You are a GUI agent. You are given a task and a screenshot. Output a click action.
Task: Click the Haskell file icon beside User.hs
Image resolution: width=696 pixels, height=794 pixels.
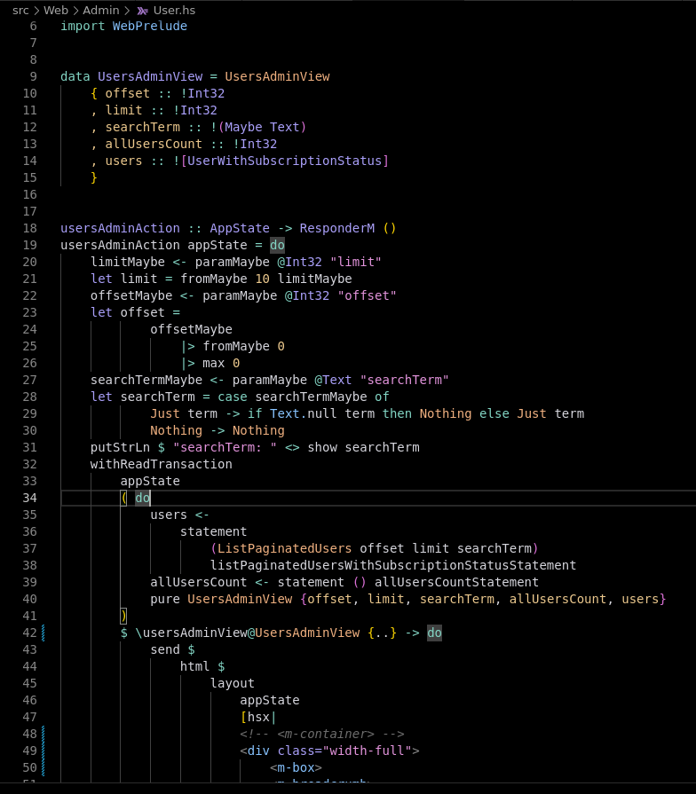[x=143, y=11]
